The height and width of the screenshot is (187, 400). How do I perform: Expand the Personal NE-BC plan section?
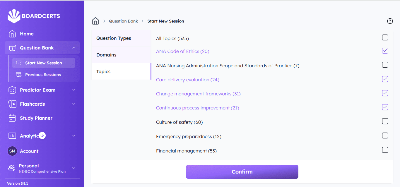tap(74, 168)
